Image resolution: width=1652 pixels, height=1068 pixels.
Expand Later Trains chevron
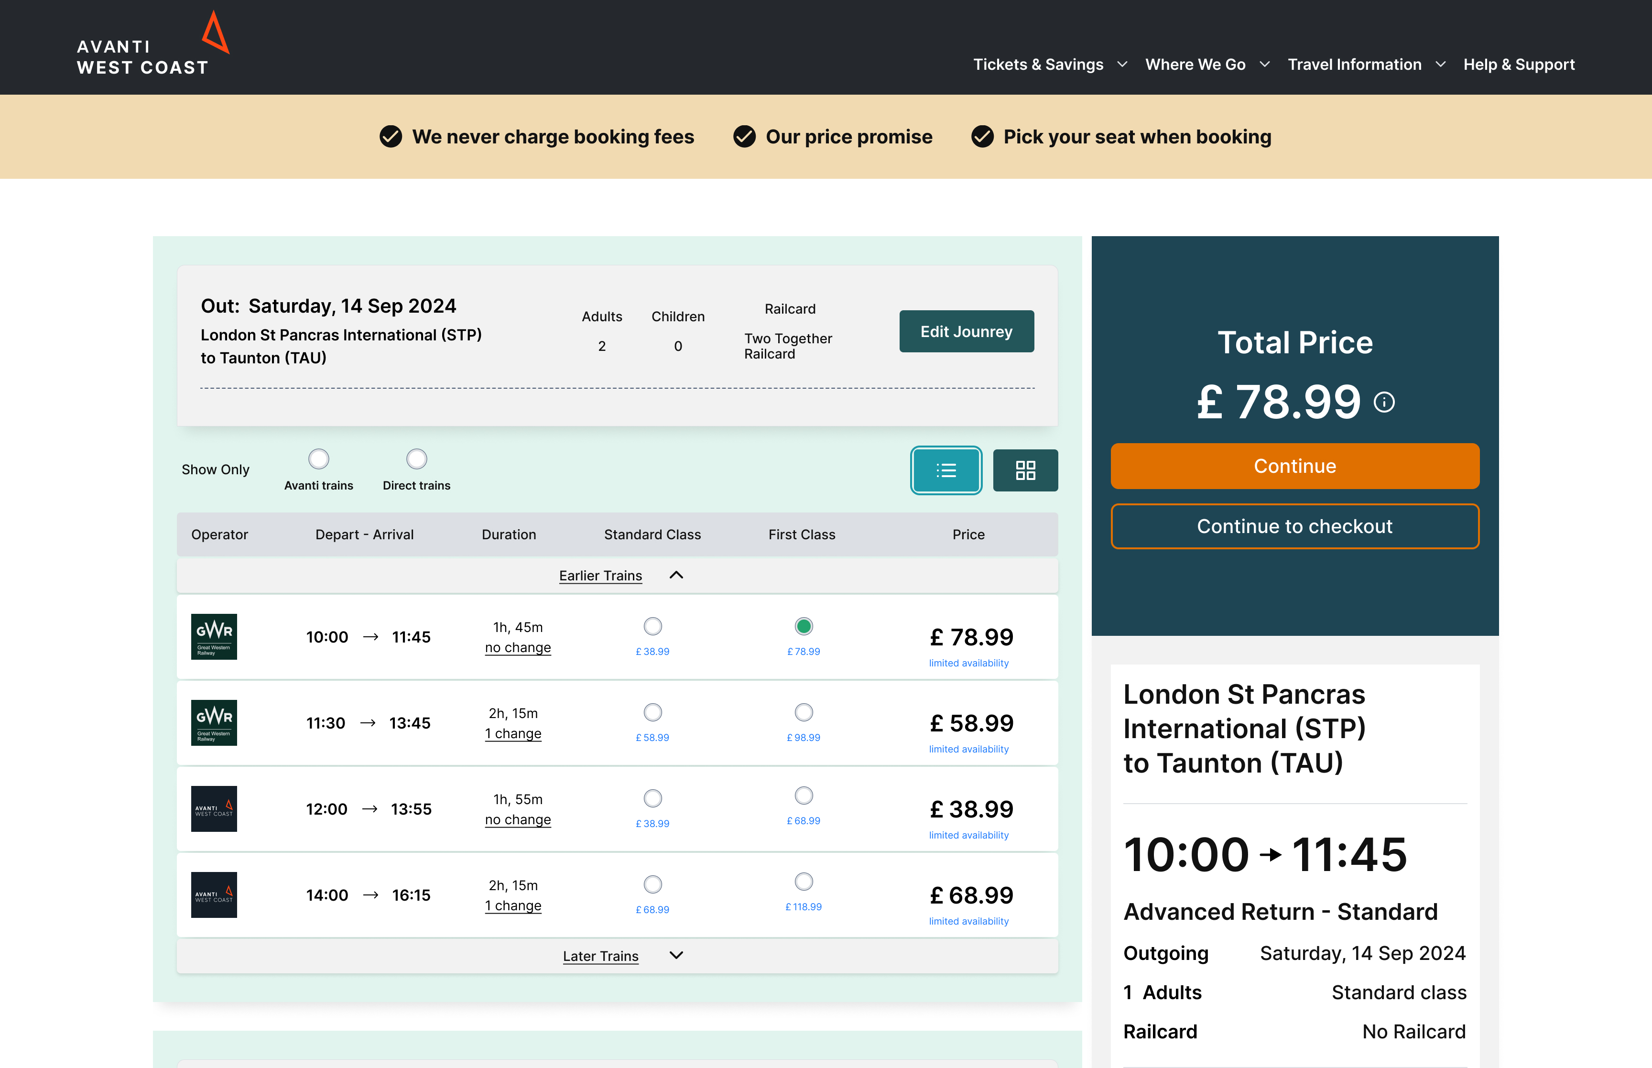click(x=676, y=956)
